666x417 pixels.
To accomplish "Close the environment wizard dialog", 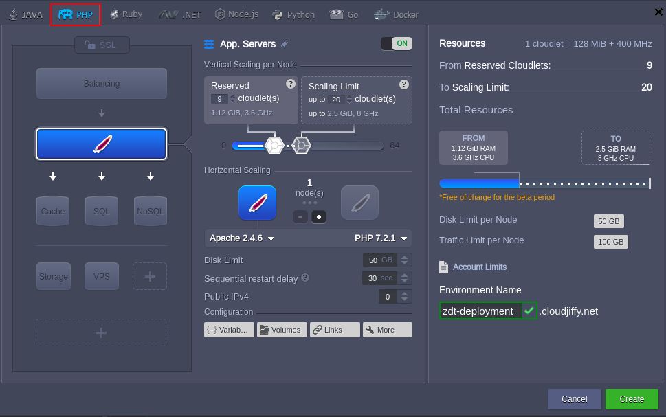I will [658, 12].
